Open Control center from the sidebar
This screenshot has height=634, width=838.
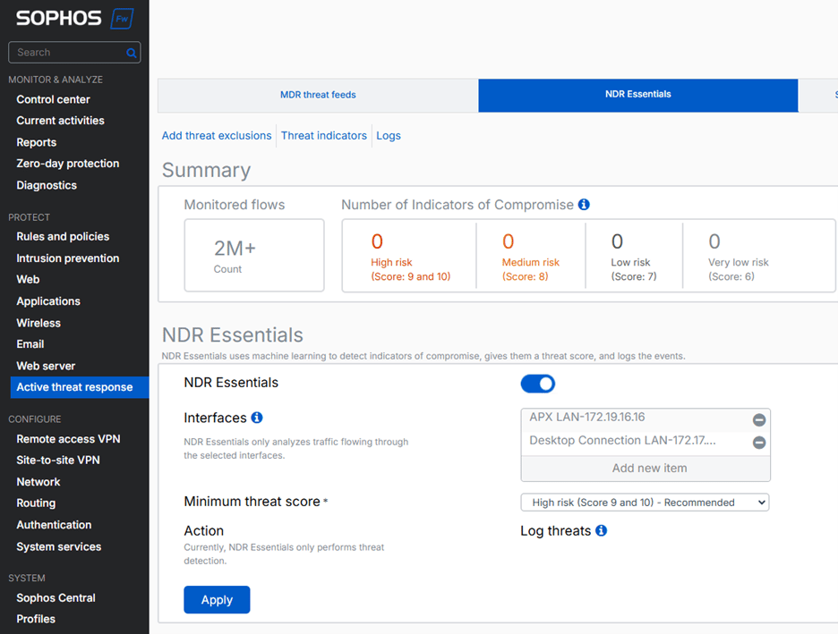pyautogui.click(x=52, y=98)
